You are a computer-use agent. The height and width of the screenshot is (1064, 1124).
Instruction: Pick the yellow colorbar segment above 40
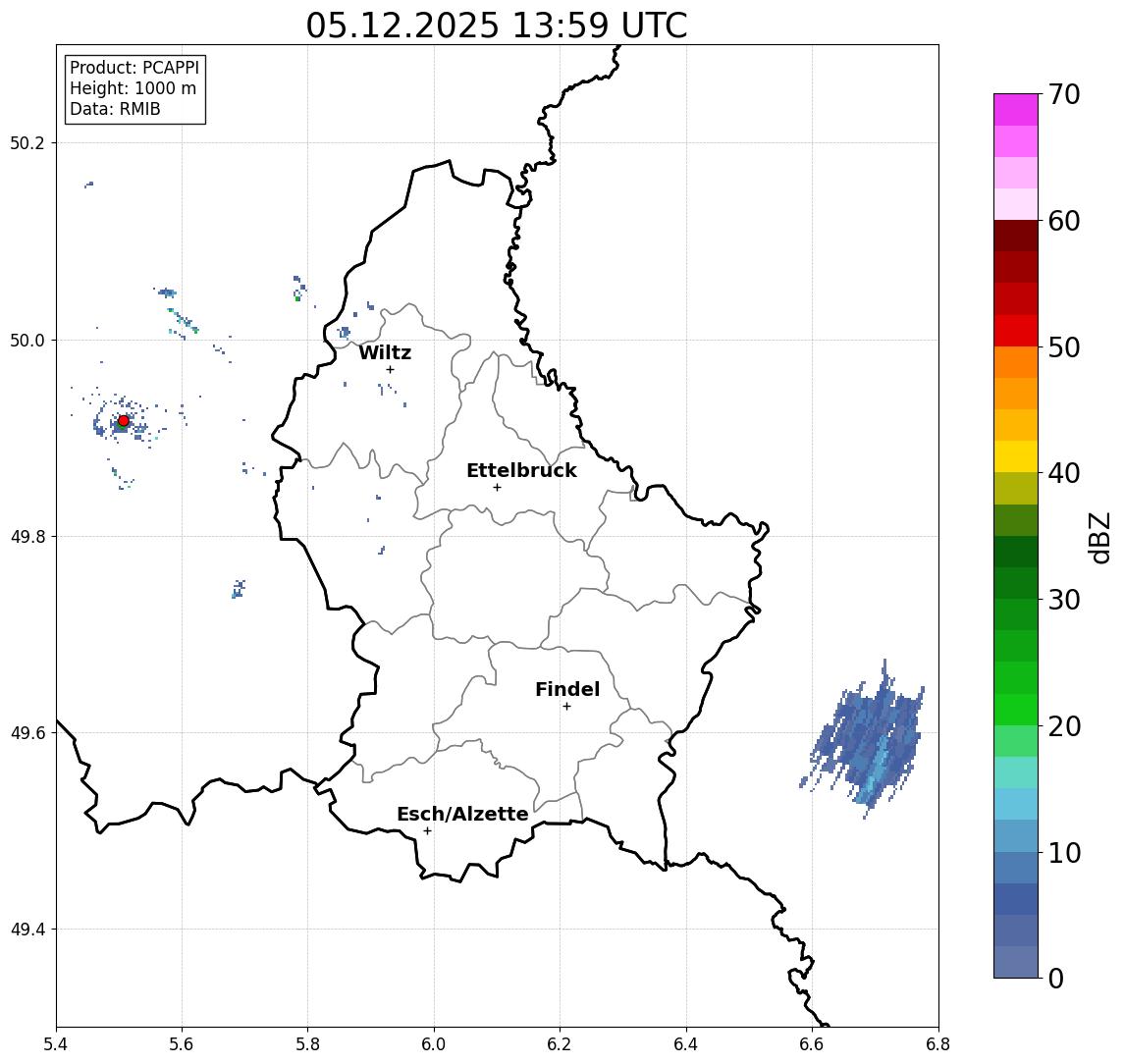1016,456
